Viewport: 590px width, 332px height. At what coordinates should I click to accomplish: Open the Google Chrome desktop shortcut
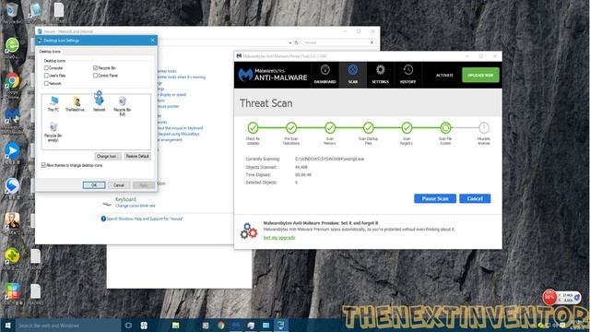(x=12, y=85)
